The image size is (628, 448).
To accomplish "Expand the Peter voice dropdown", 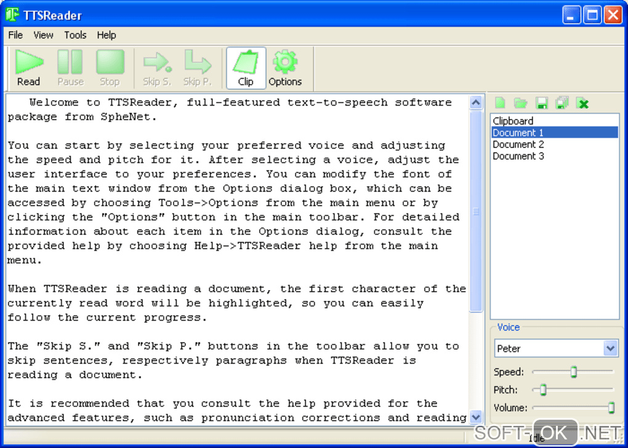I will (x=610, y=348).
